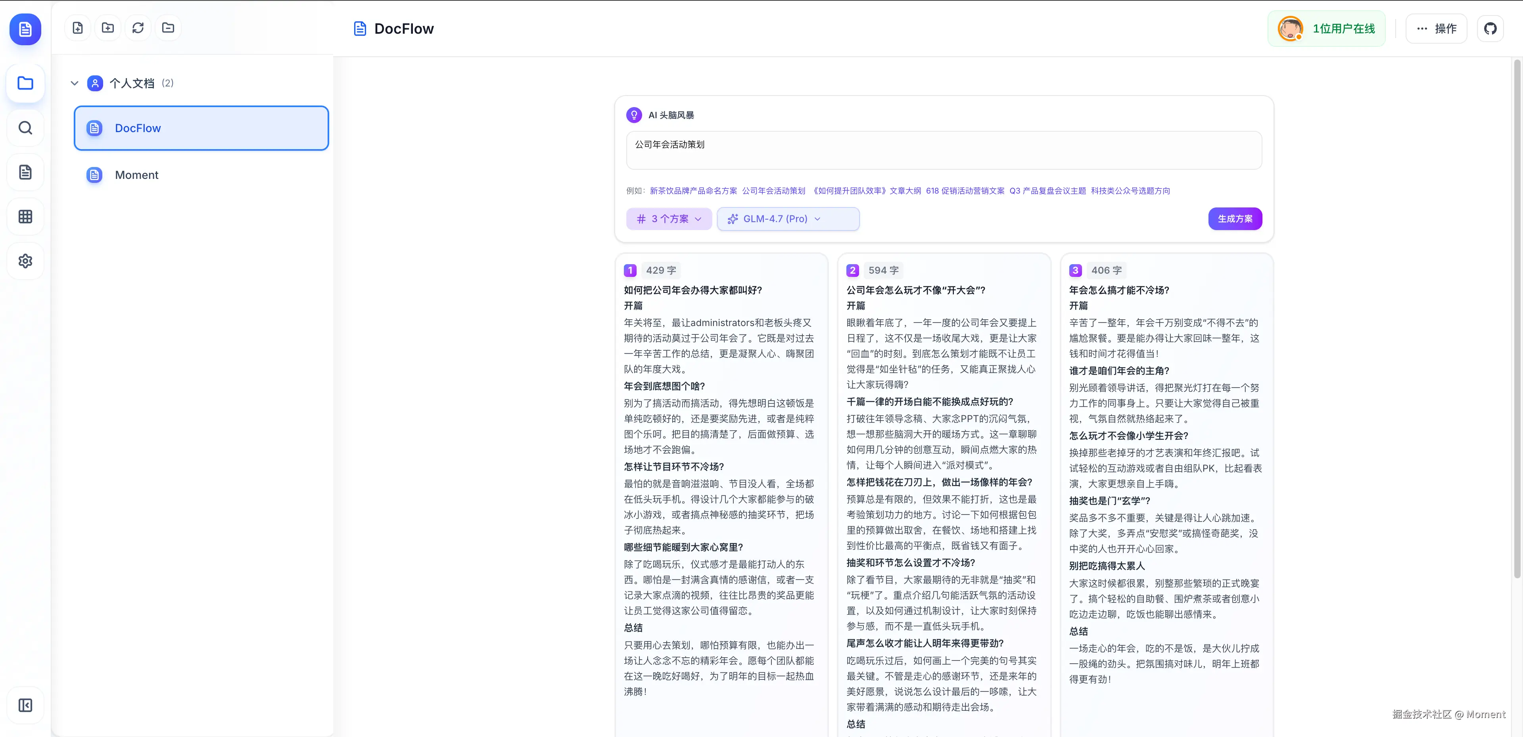The width and height of the screenshot is (1523, 737).
Task: Collapse the sidebar with the bottom panel icon
Action: 25,705
